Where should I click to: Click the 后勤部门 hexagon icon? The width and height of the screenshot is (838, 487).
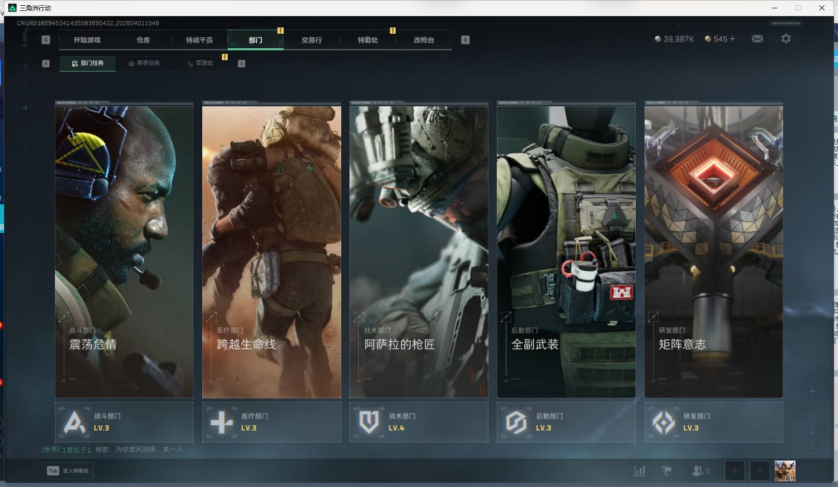516,422
